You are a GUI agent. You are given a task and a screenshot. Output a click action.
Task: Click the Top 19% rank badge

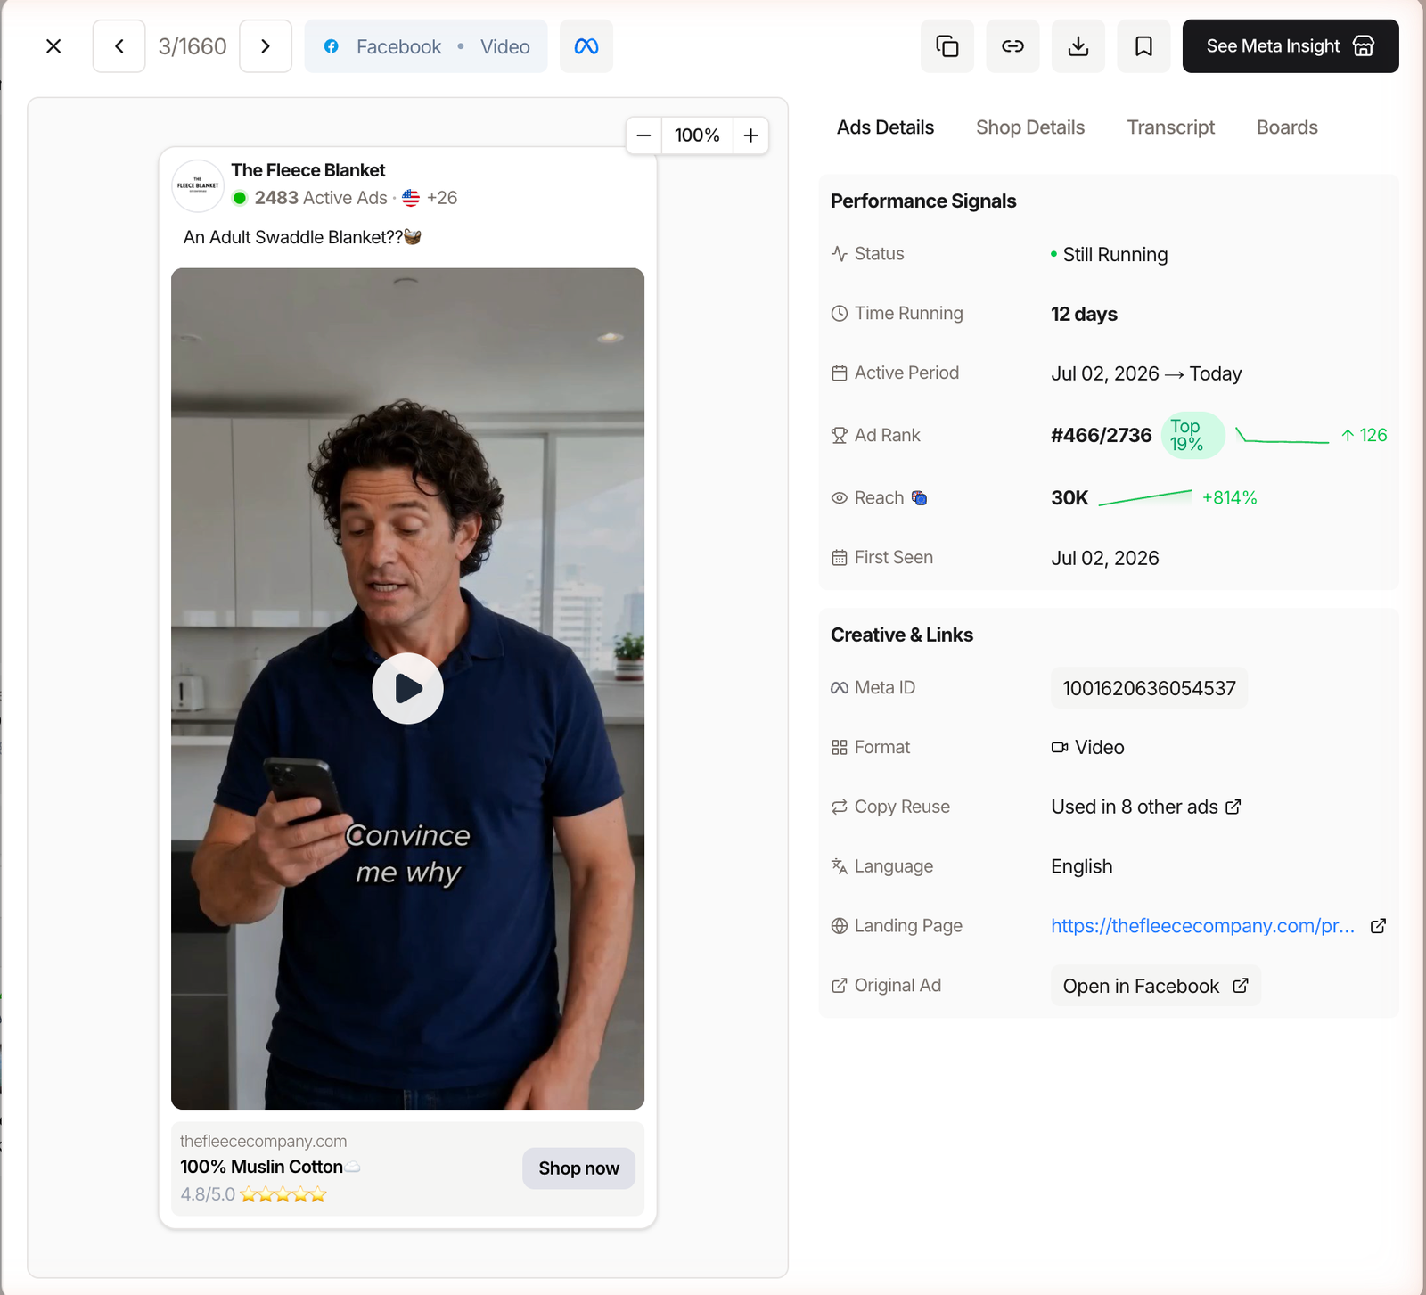pyautogui.click(x=1192, y=436)
